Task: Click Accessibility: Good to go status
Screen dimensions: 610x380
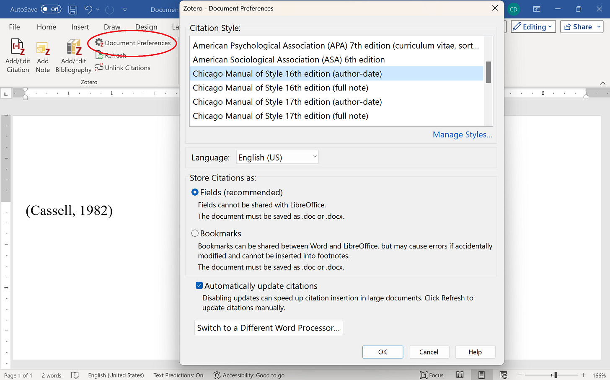Action: tap(249, 375)
